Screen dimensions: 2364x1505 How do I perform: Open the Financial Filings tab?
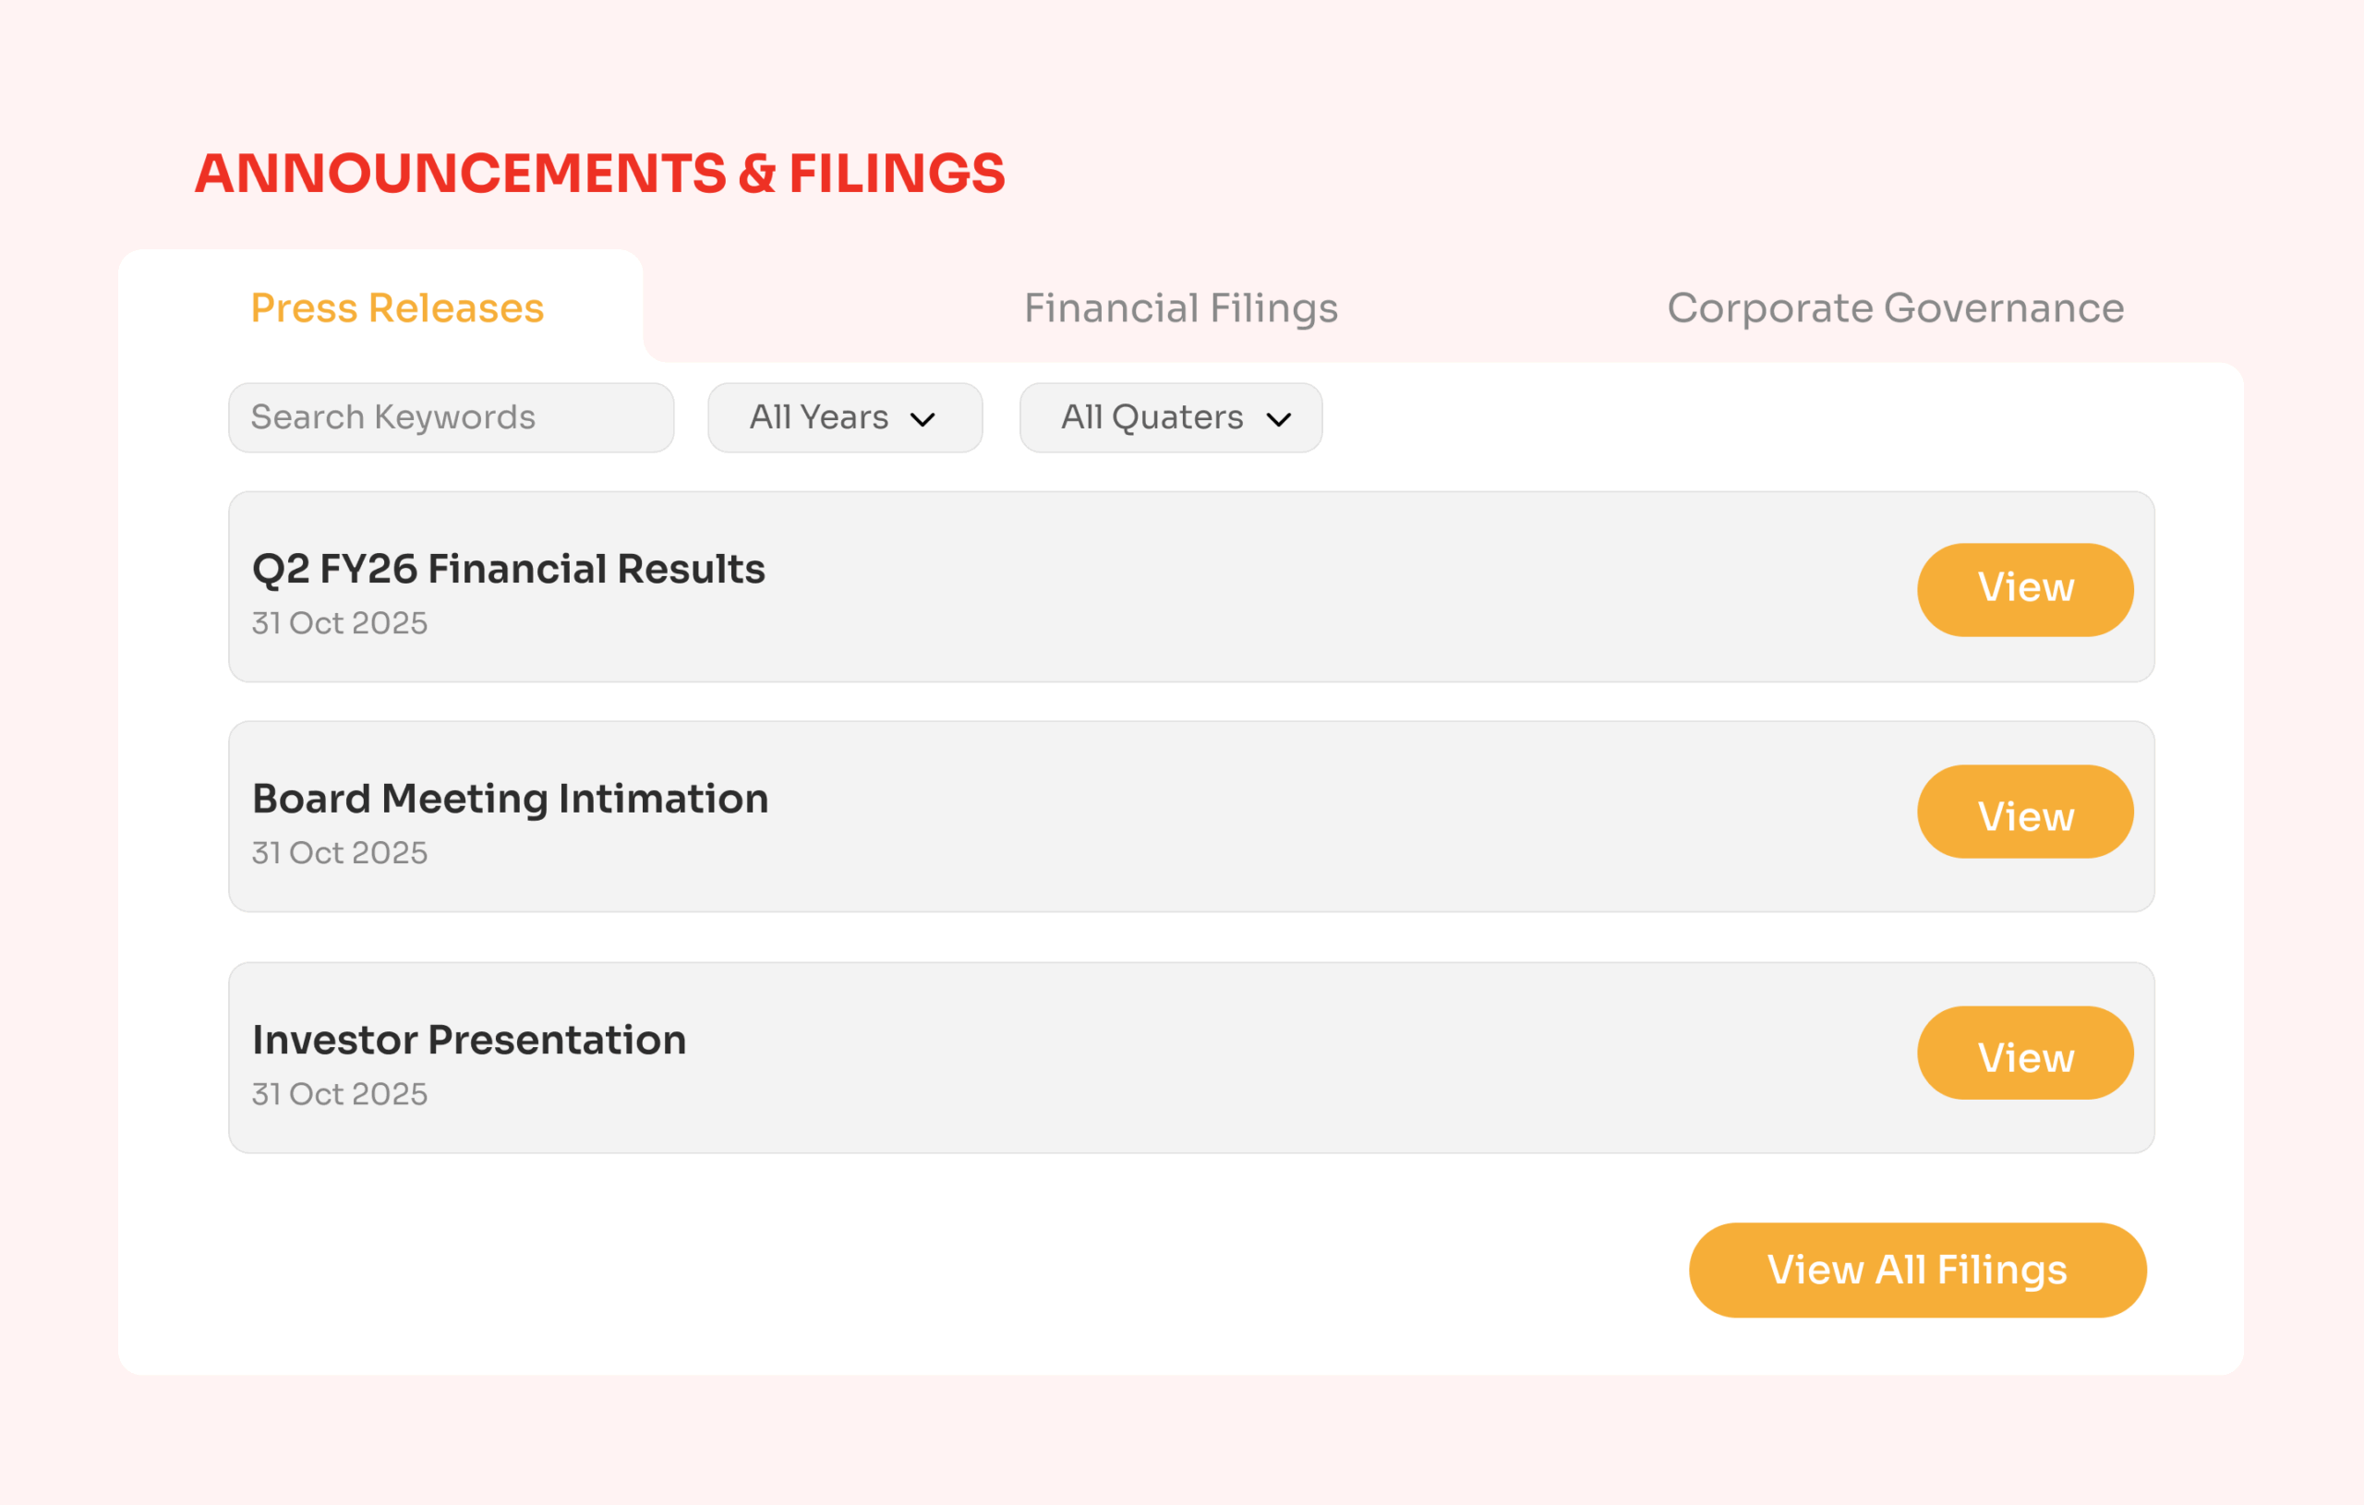1180,308
